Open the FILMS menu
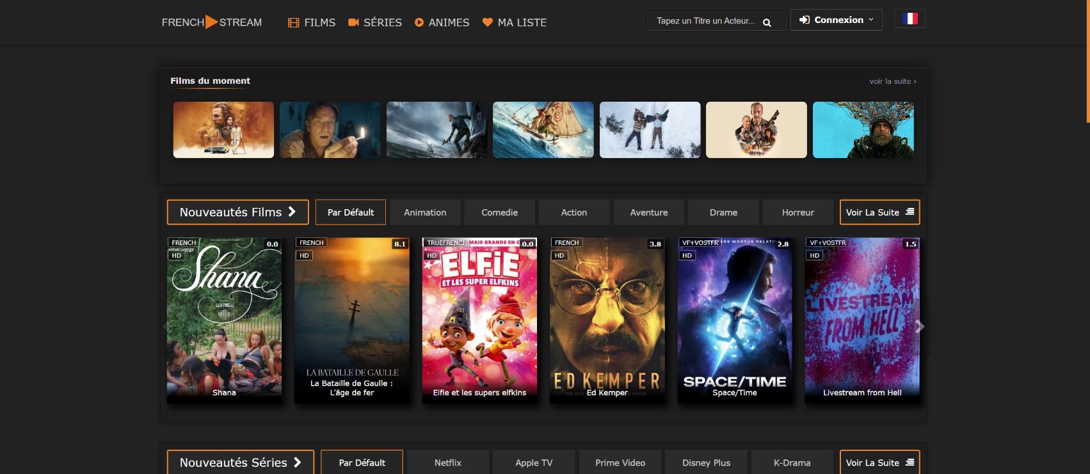Image resolution: width=1090 pixels, height=474 pixels. tap(312, 22)
